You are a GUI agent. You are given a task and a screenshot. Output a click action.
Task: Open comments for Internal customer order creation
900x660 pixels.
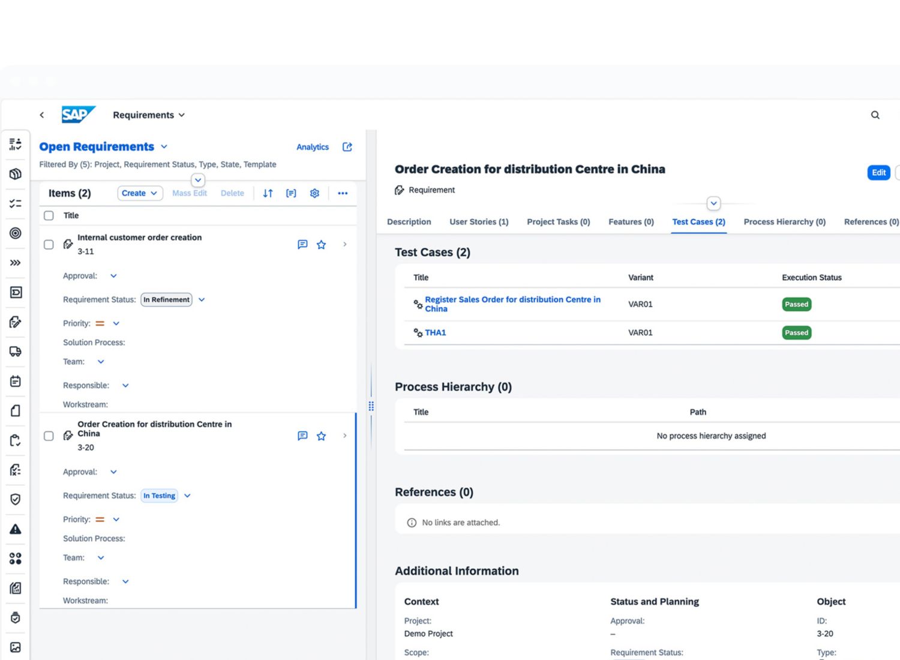(x=302, y=245)
